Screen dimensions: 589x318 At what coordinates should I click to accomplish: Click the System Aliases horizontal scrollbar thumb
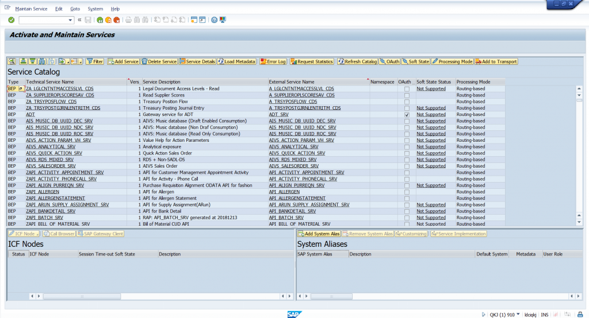point(331,296)
